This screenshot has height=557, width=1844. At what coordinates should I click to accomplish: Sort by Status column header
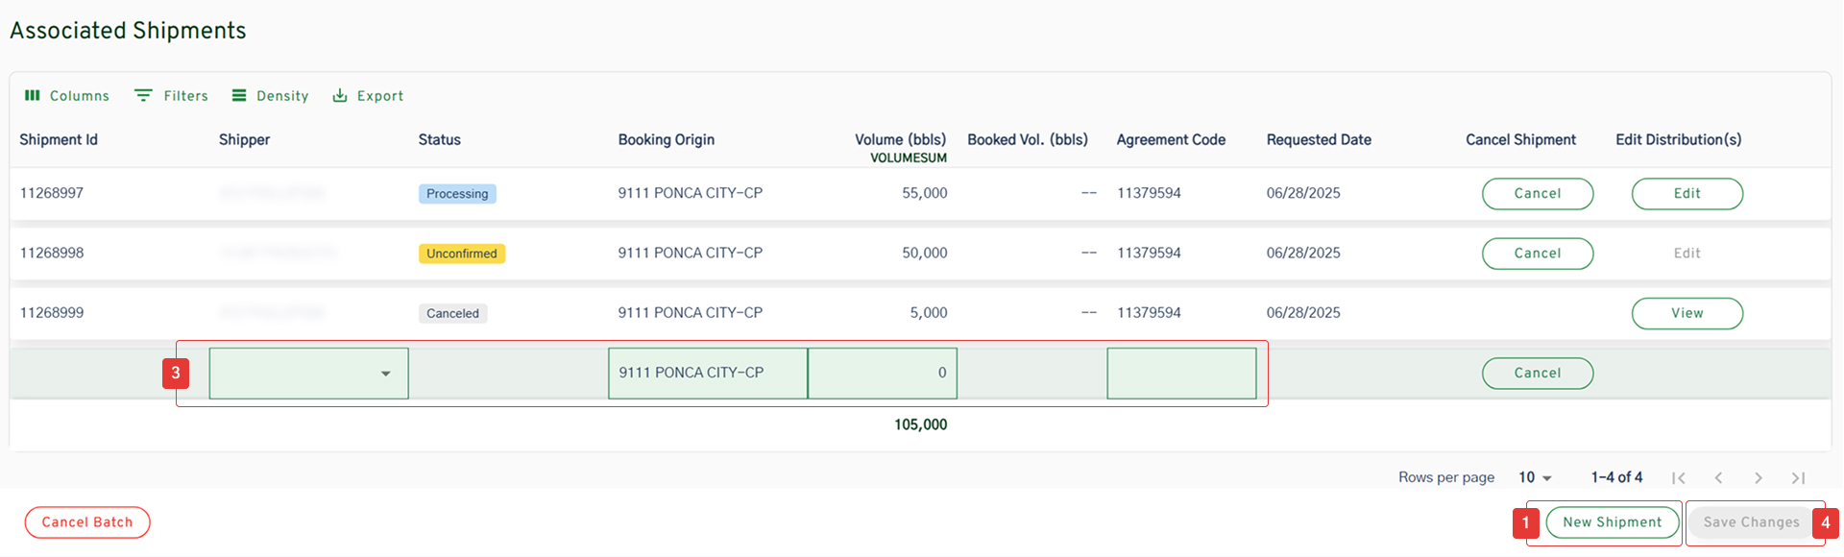pos(440,140)
